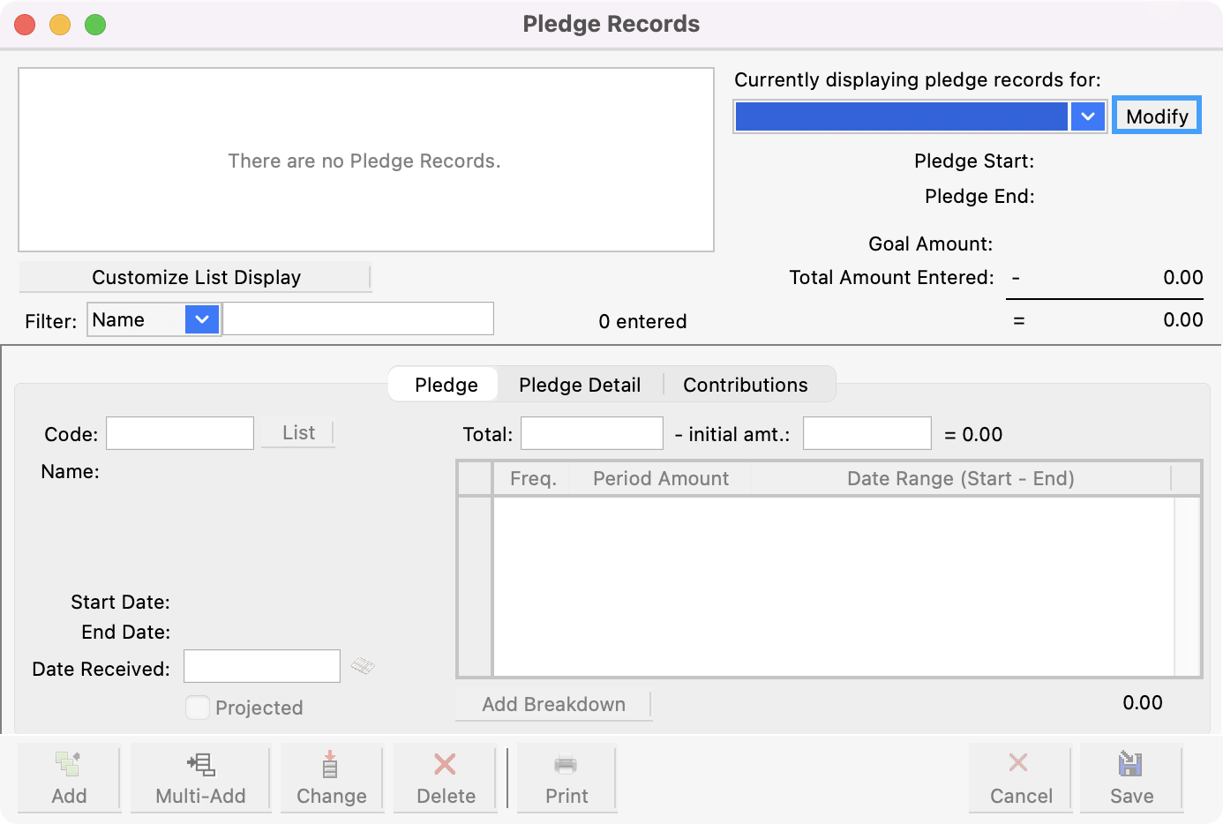Viewport: 1223px width, 824px height.
Task: Select the Pledge tab
Action: point(445,385)
